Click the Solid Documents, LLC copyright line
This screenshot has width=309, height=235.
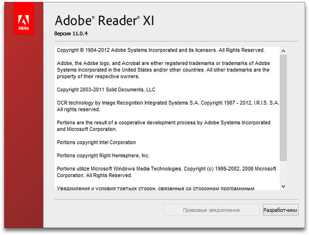tap(106, 90)
